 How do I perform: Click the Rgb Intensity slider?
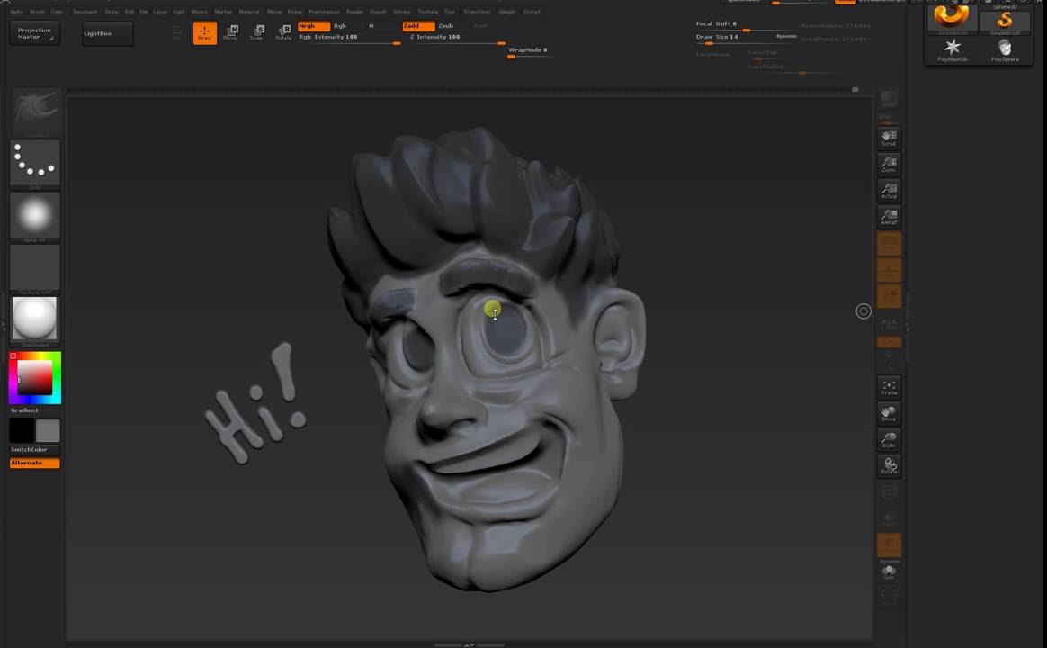point(349,39)
